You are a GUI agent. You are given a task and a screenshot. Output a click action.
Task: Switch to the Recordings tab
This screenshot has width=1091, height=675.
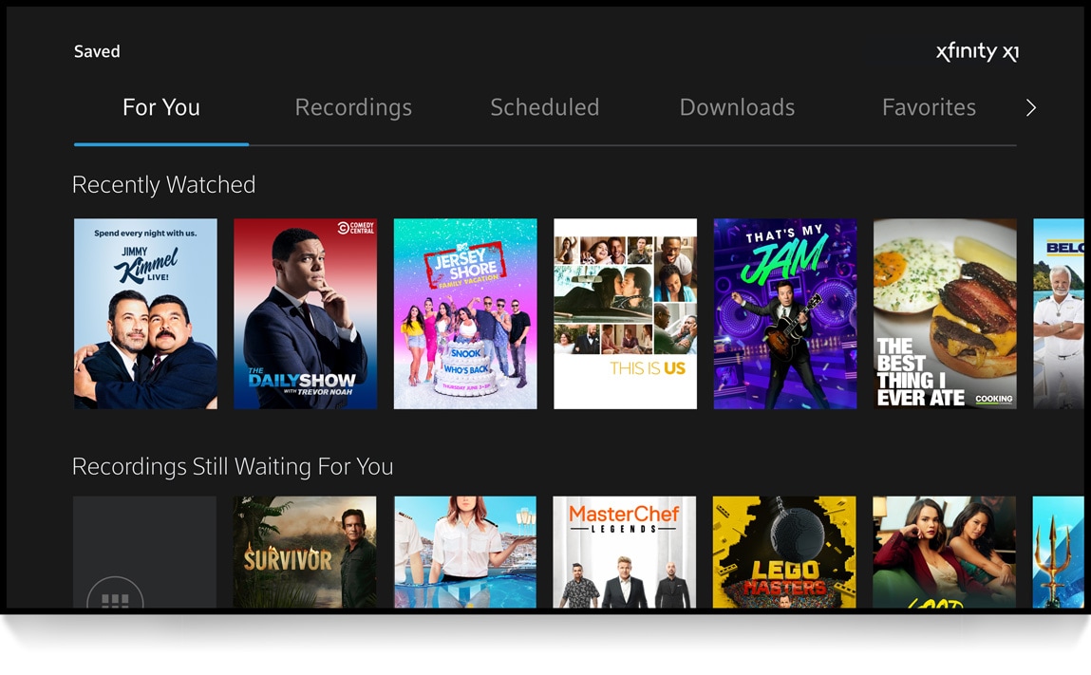(353, 108)
